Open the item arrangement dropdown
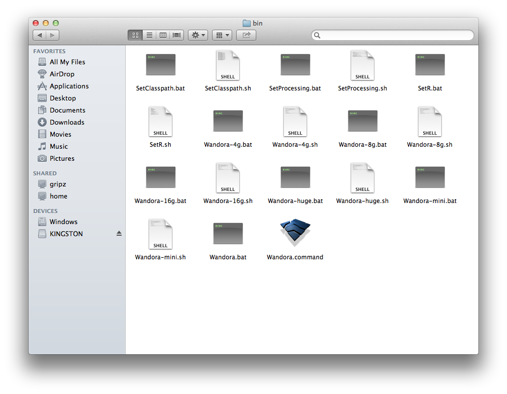The width and height of the screenshot is (507, 394). coord(222,35)
